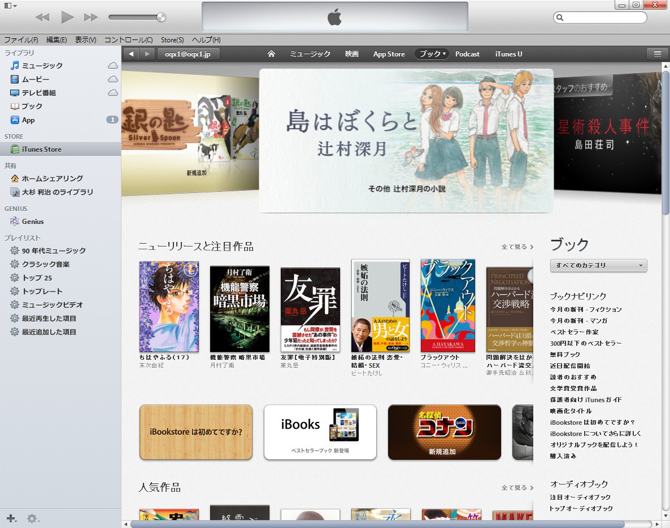Click the Rewind previous track button

(42, 17)
